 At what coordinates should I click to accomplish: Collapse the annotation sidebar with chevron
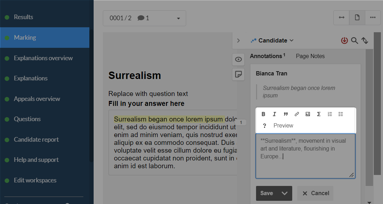click(x=238, y=40)
